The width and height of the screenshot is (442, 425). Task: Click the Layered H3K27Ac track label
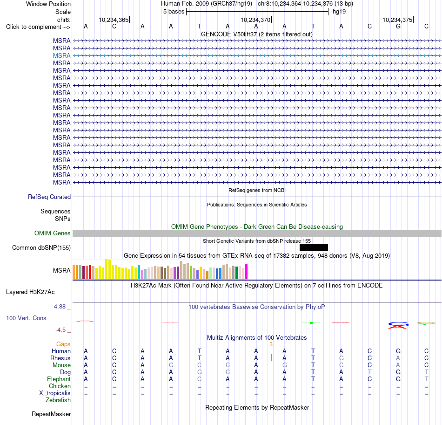pos(30,292)
